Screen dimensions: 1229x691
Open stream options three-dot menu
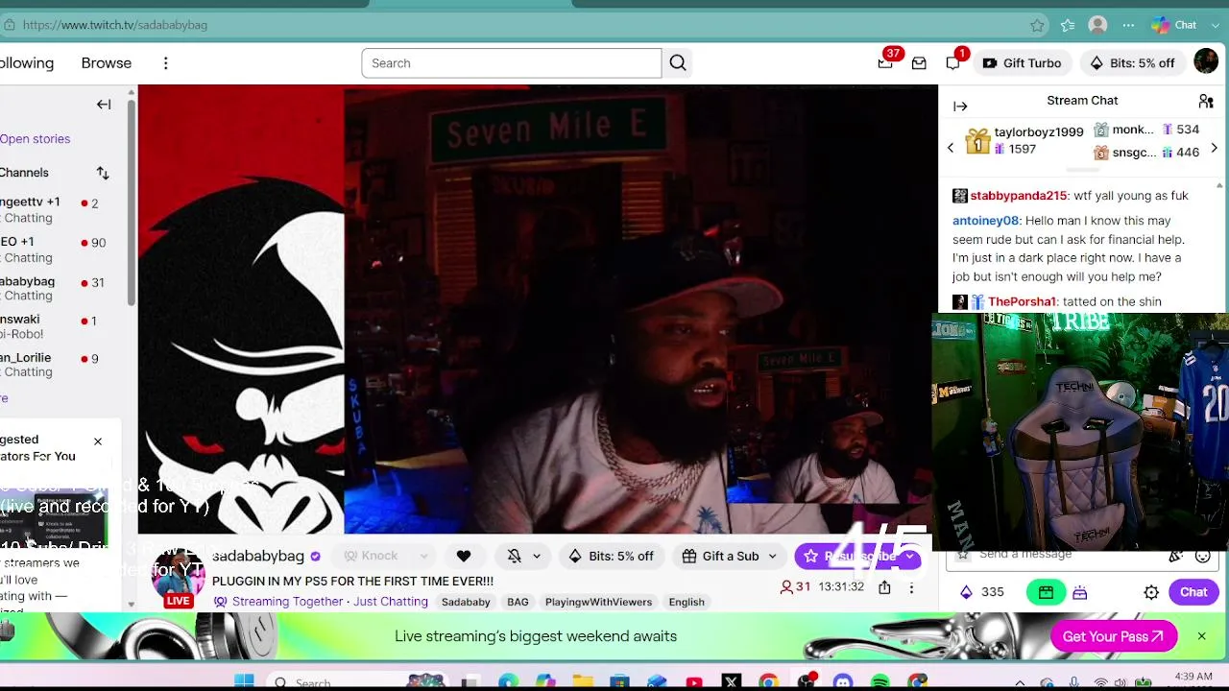click(911, 587)
